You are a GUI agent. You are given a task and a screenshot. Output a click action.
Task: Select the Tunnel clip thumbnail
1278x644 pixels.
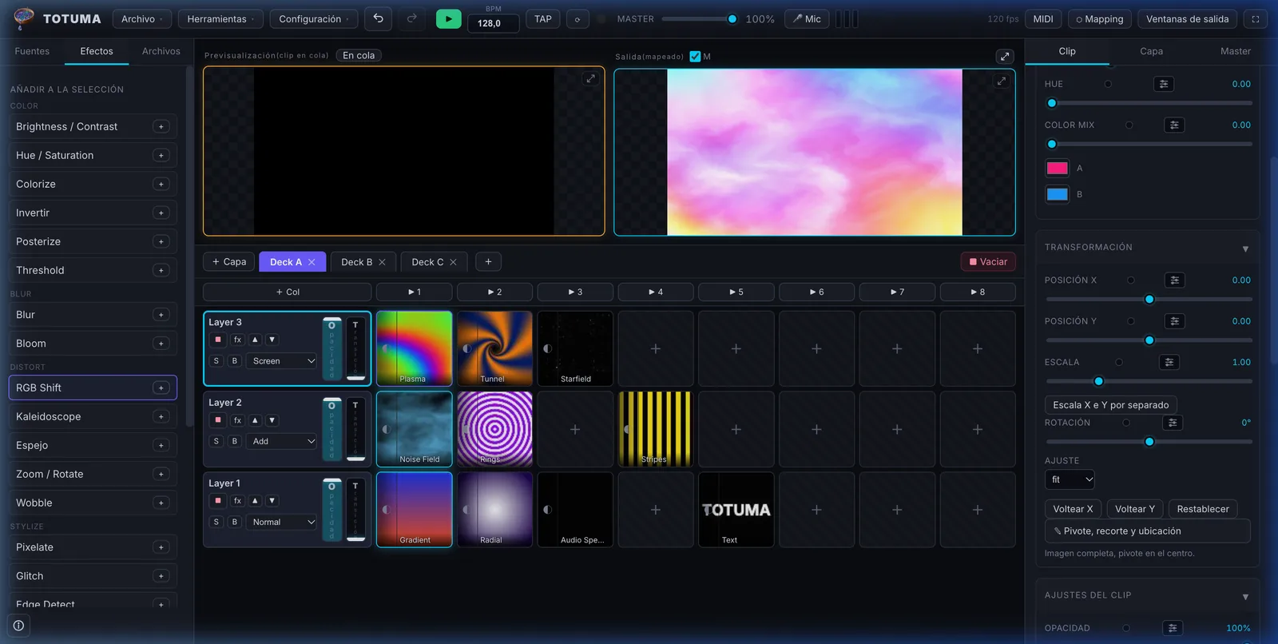[x=494, y=348]
